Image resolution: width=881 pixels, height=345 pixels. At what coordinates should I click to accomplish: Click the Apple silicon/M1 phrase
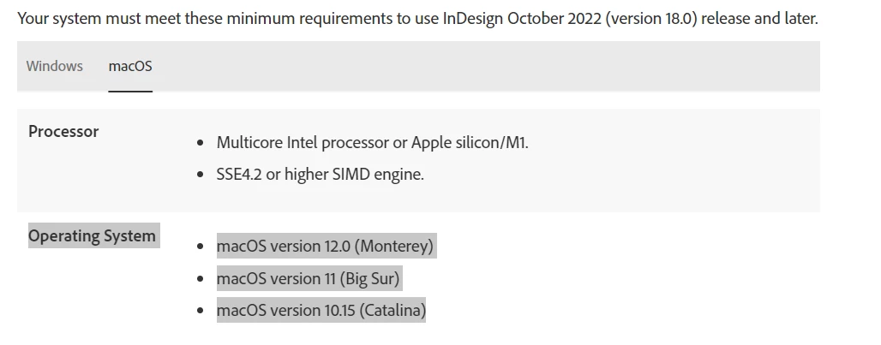pos(470,142)
